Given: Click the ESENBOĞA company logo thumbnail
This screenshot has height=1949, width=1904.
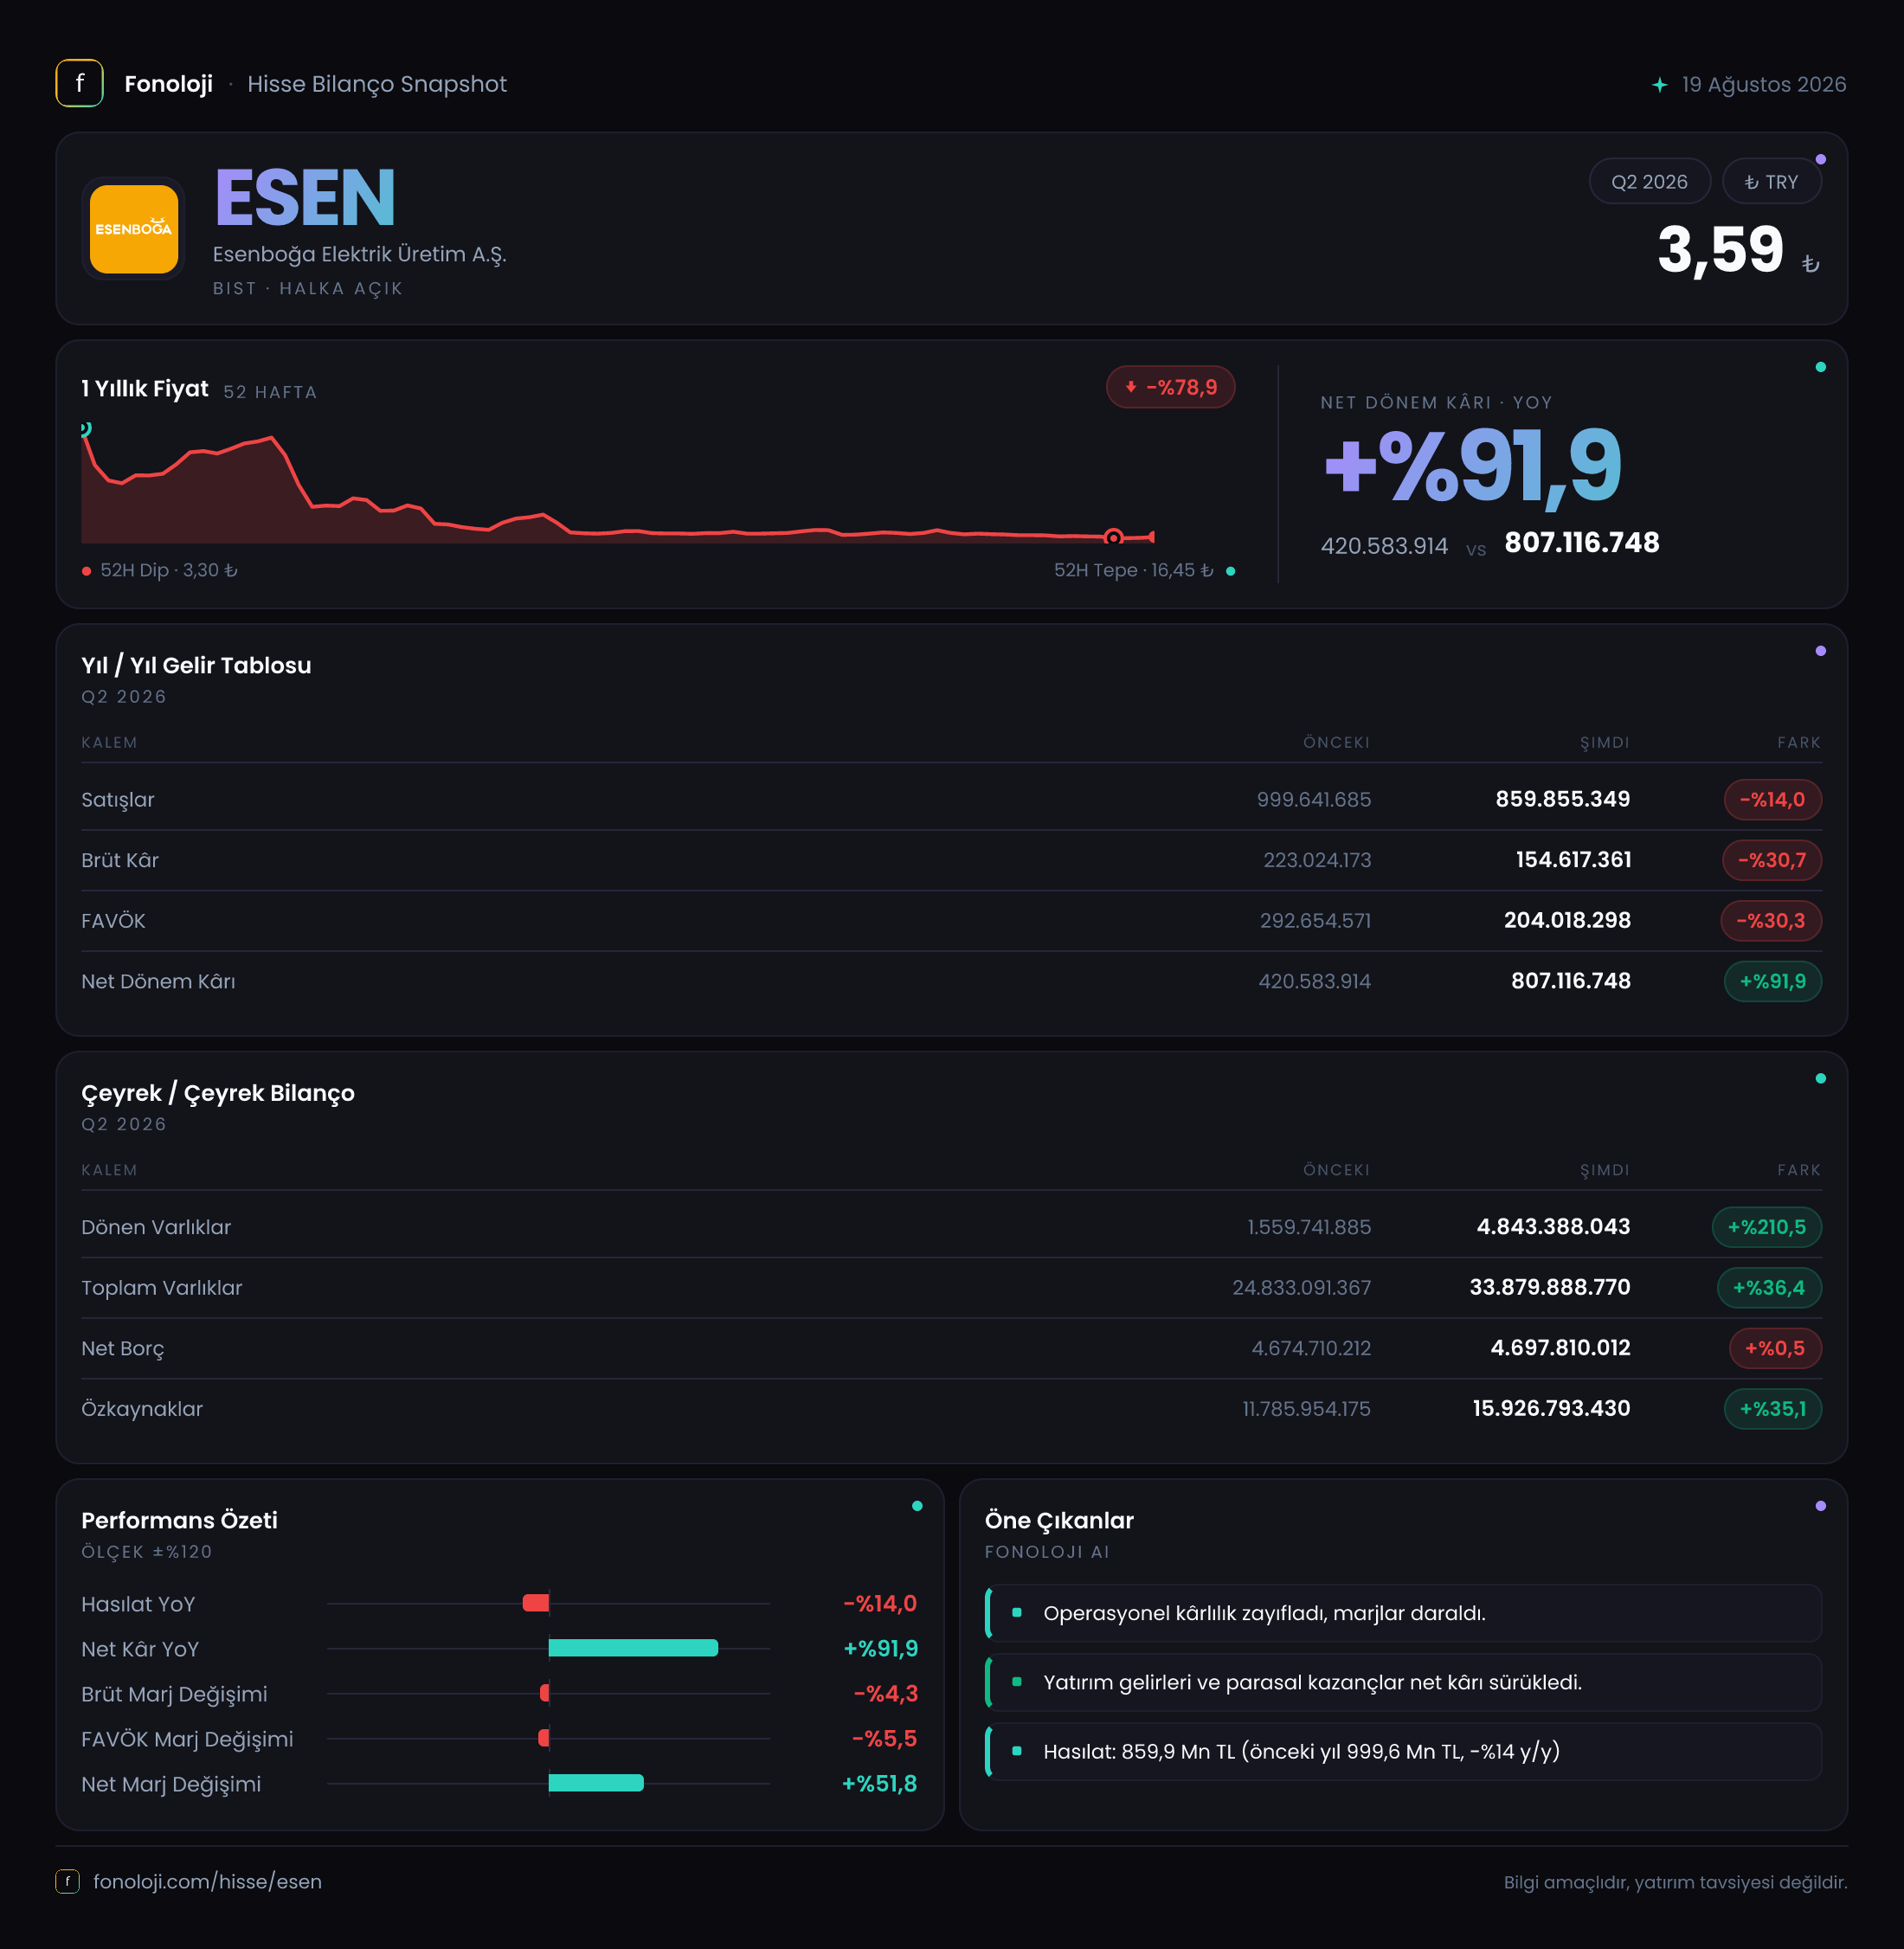Looking at the screenshot, I should pyautogui.click(x=134, y=229).
